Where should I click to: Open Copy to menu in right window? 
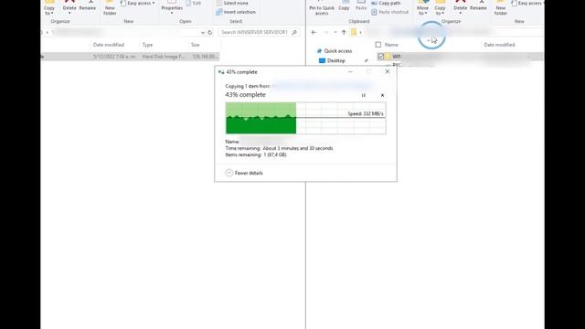(x=440, y=8)
